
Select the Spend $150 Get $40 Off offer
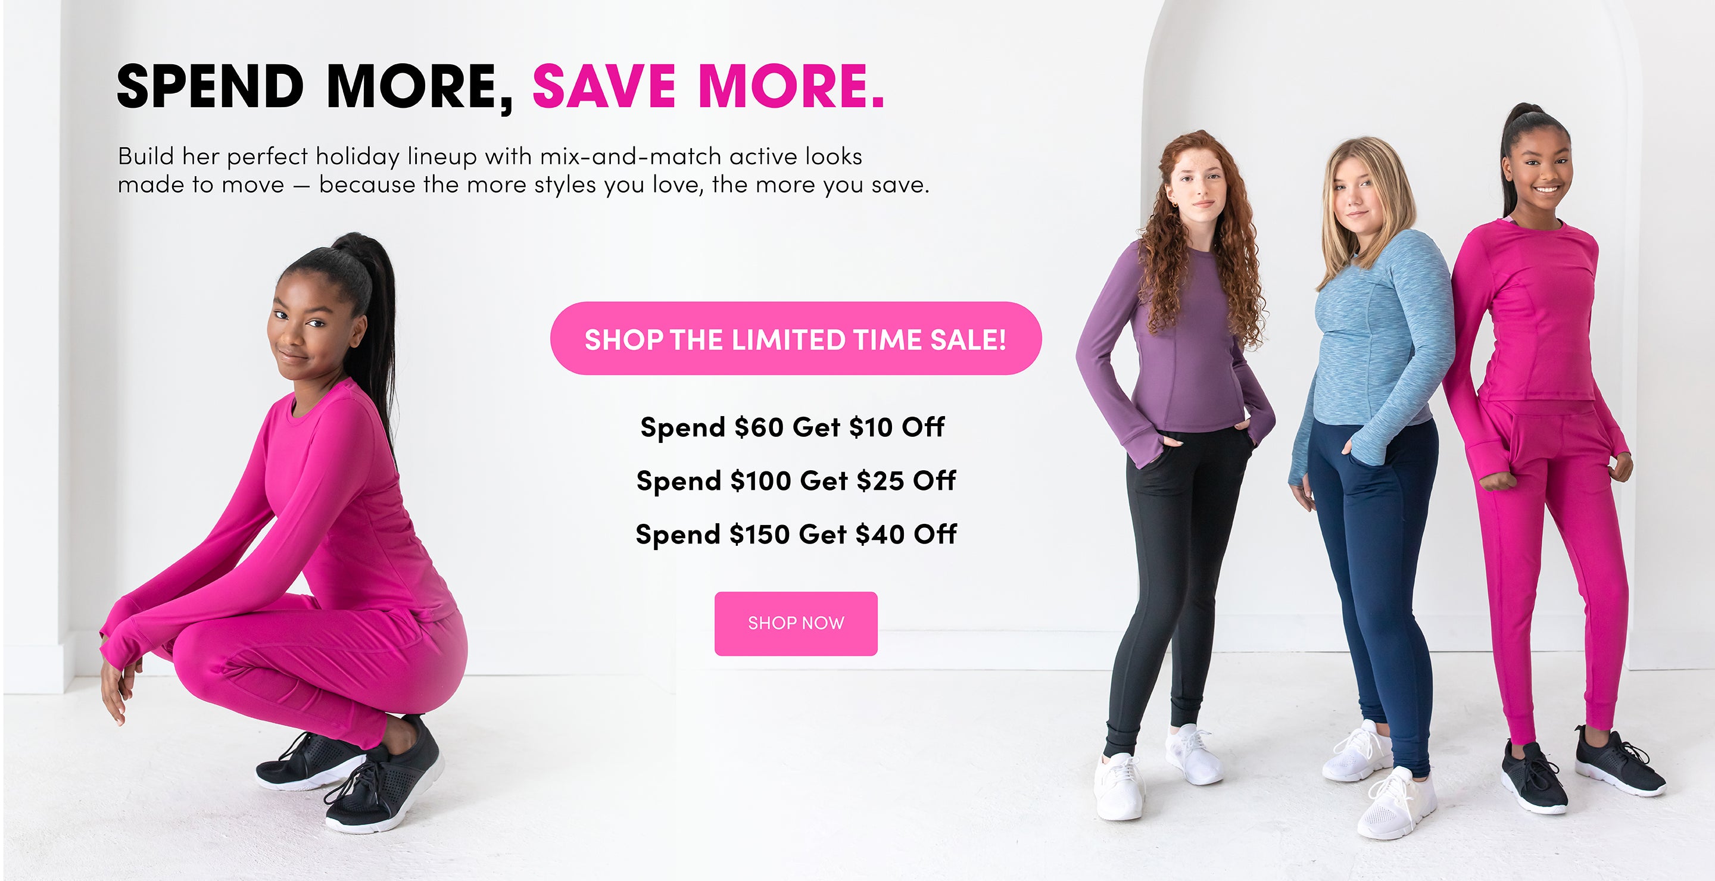click(x=796, y=535)
